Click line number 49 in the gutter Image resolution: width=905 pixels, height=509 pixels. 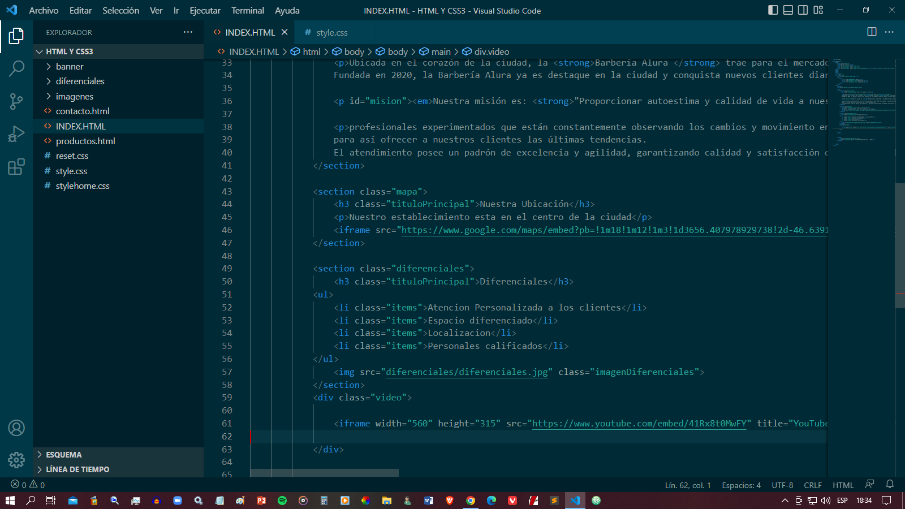227,269
